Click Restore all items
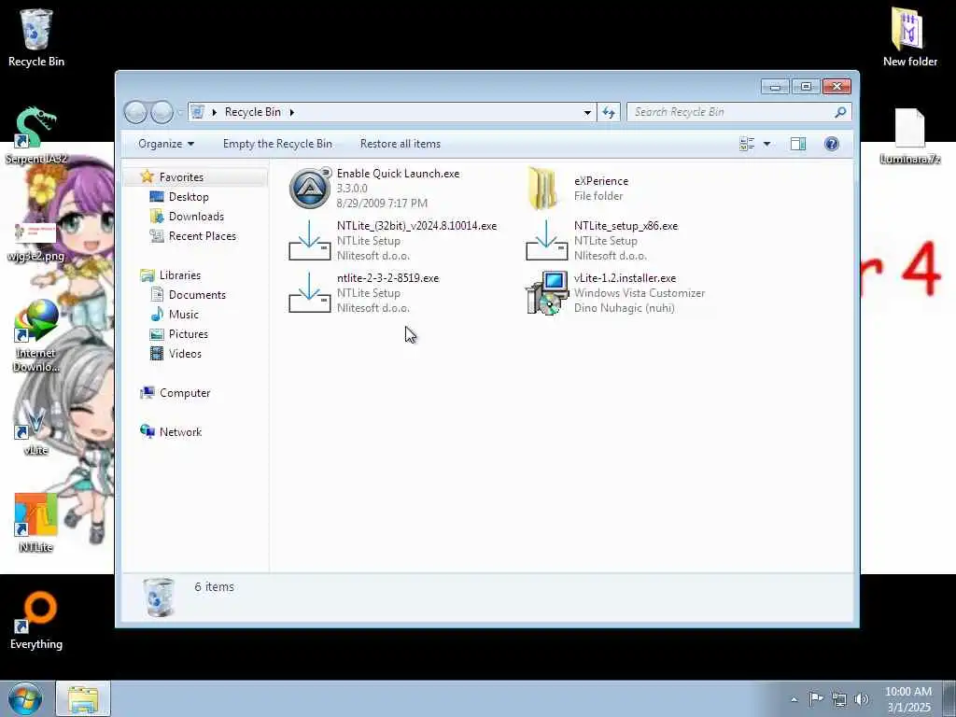 (x=401, y=144)
